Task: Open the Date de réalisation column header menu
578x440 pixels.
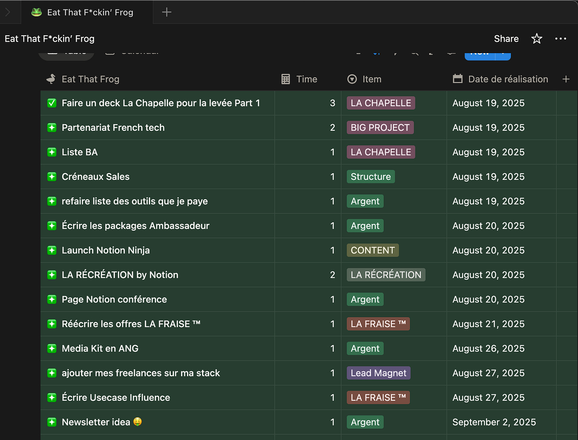Action: 501,79
